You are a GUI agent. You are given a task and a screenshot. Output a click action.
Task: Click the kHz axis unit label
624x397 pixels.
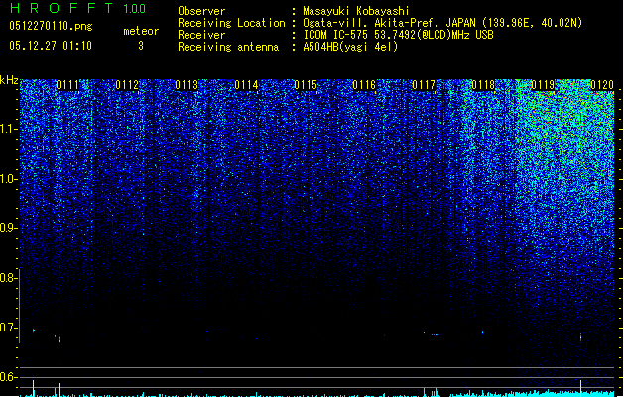pos(9,80)
